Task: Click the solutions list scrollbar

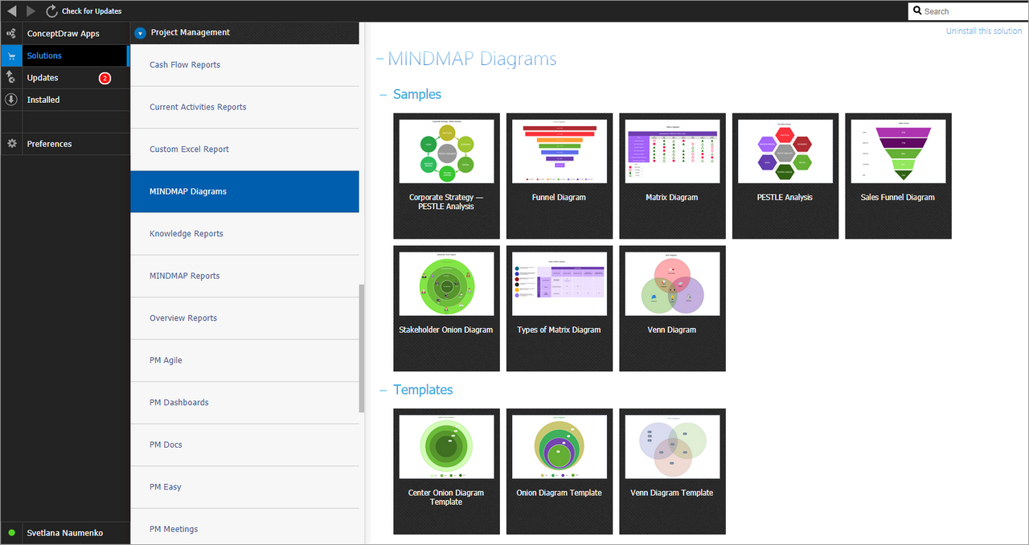Action: tap(362, 348)
